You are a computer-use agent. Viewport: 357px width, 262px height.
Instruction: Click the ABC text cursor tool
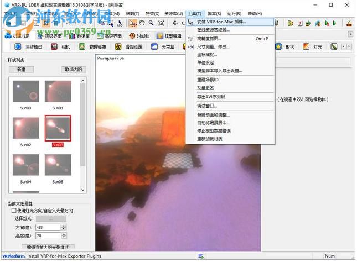[x=120, y=23]
